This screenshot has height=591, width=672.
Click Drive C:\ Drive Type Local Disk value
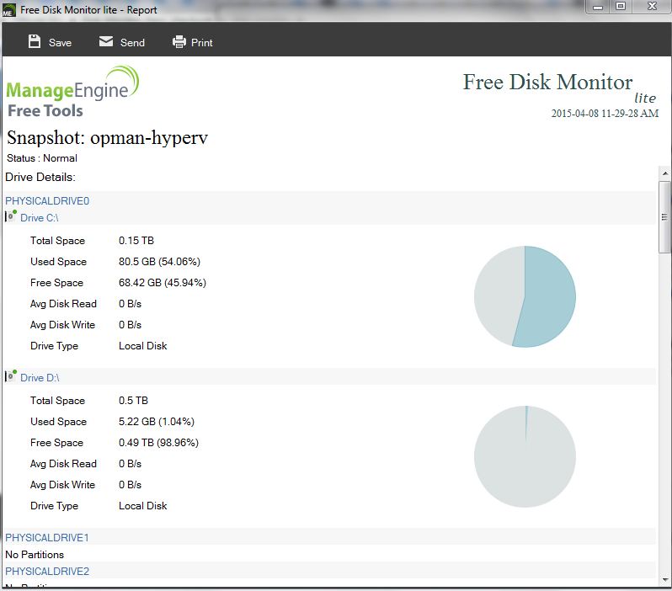click(x=142, y=346)
